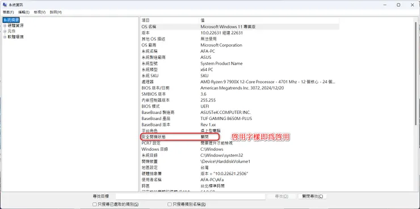The image size is (420, 209).
Task: Click the manufacturer value ASUS
Action: pyautogui.click(x=205, y=57)
